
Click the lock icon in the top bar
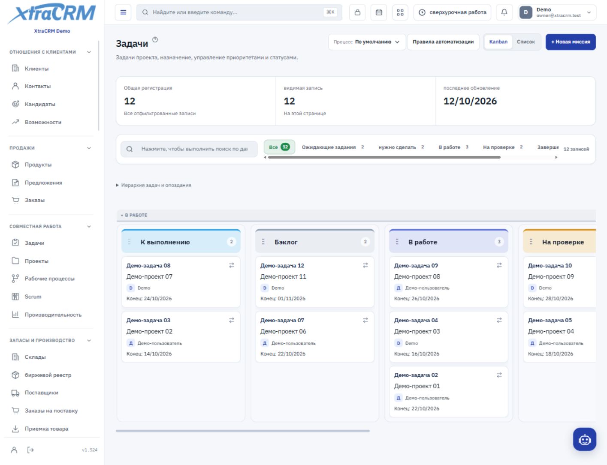pyautogui.click(x=357, y=12)
